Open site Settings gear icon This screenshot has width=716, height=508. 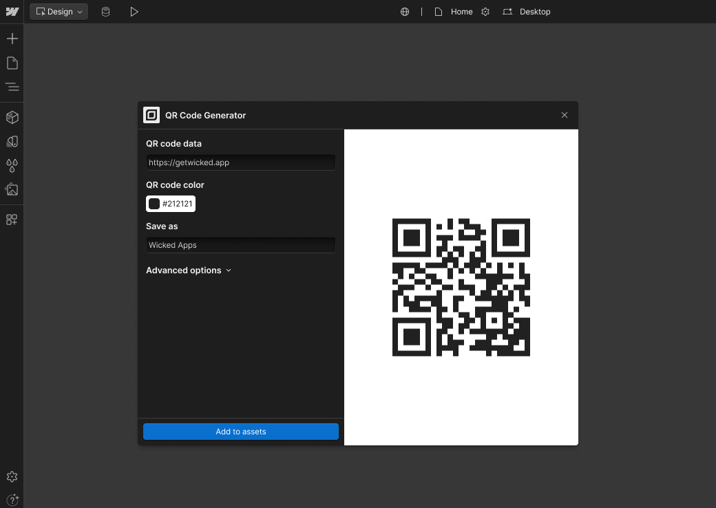(12, 476)
